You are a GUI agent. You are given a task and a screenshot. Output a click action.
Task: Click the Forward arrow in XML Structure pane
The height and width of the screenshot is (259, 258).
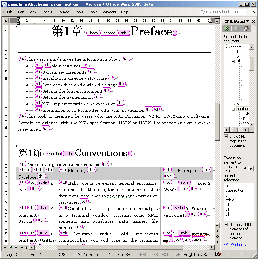(236, 29)
